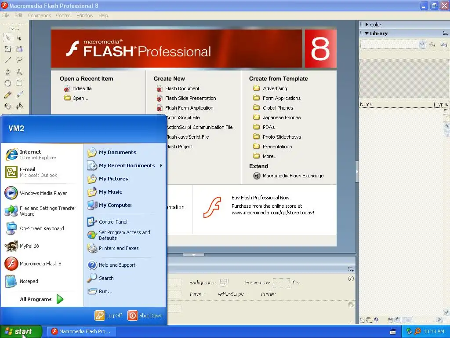Image resolution: width=450 pixels, height=338 pixels.
Task: Open Notepad from Start menu
Action: (42, 281)
